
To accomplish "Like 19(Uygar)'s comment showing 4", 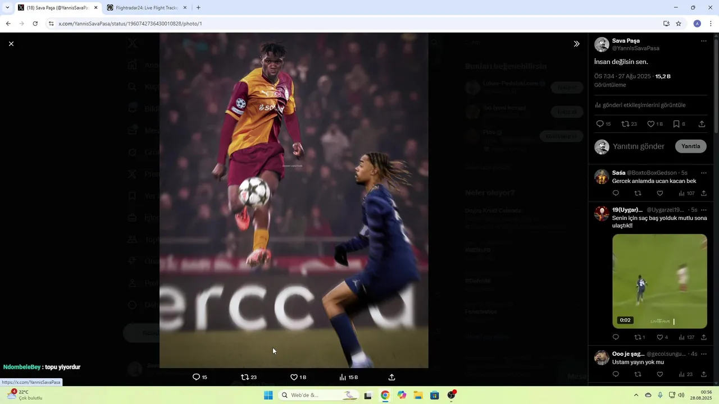I will [x=662, y=337].
